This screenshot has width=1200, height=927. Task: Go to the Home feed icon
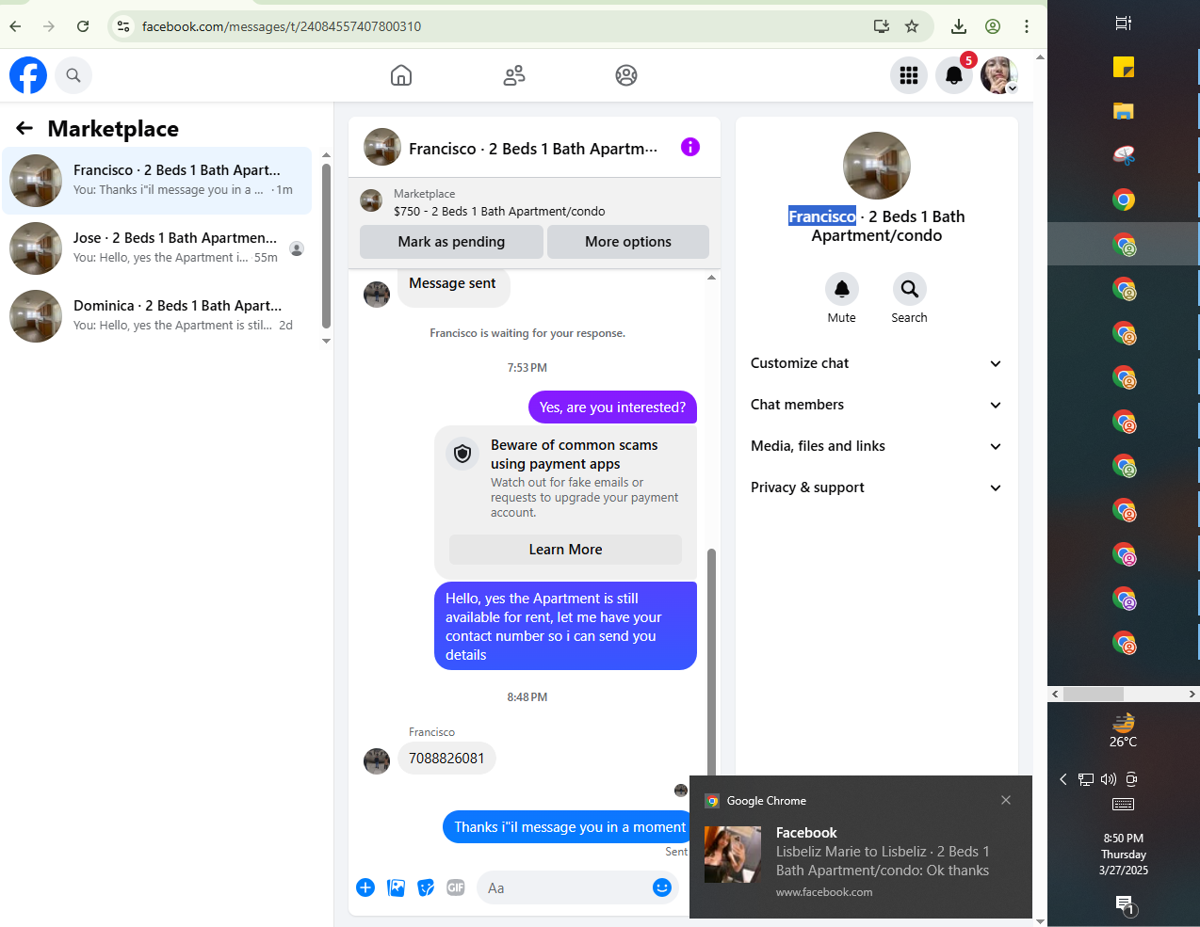coord(401,75)
